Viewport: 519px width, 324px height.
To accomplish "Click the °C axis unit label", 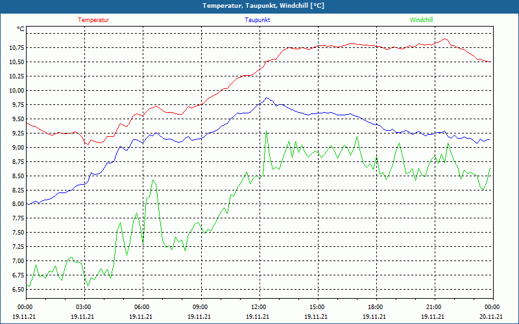I will 21,29.
